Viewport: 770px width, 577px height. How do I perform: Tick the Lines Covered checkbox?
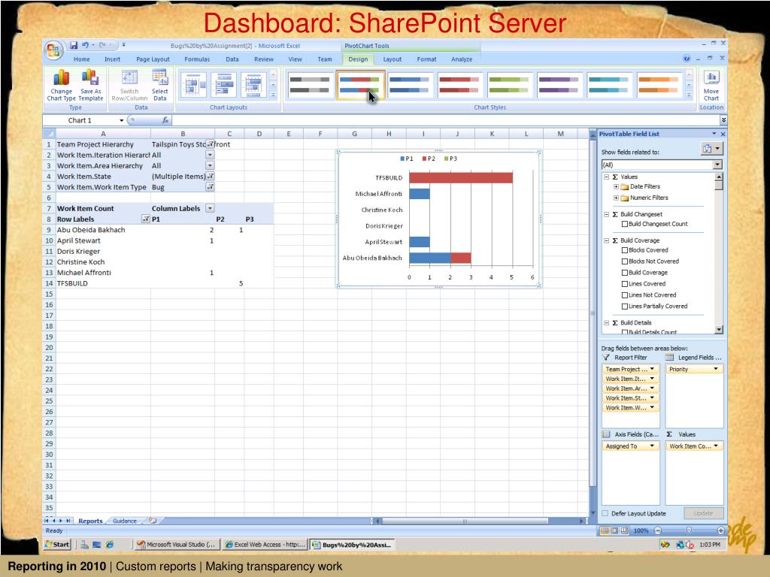(625, 284)
